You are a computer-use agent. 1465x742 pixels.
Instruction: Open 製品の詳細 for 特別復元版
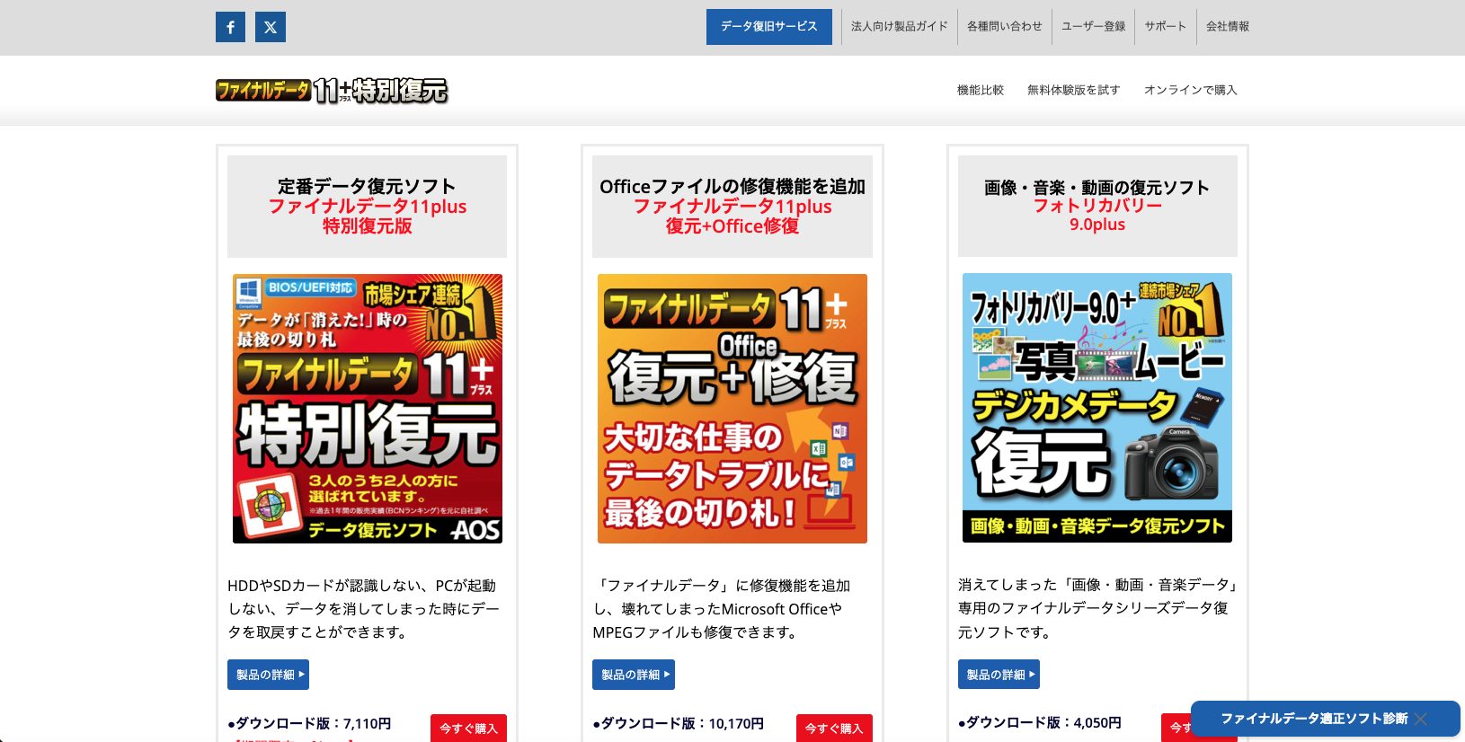coord(268,675)
